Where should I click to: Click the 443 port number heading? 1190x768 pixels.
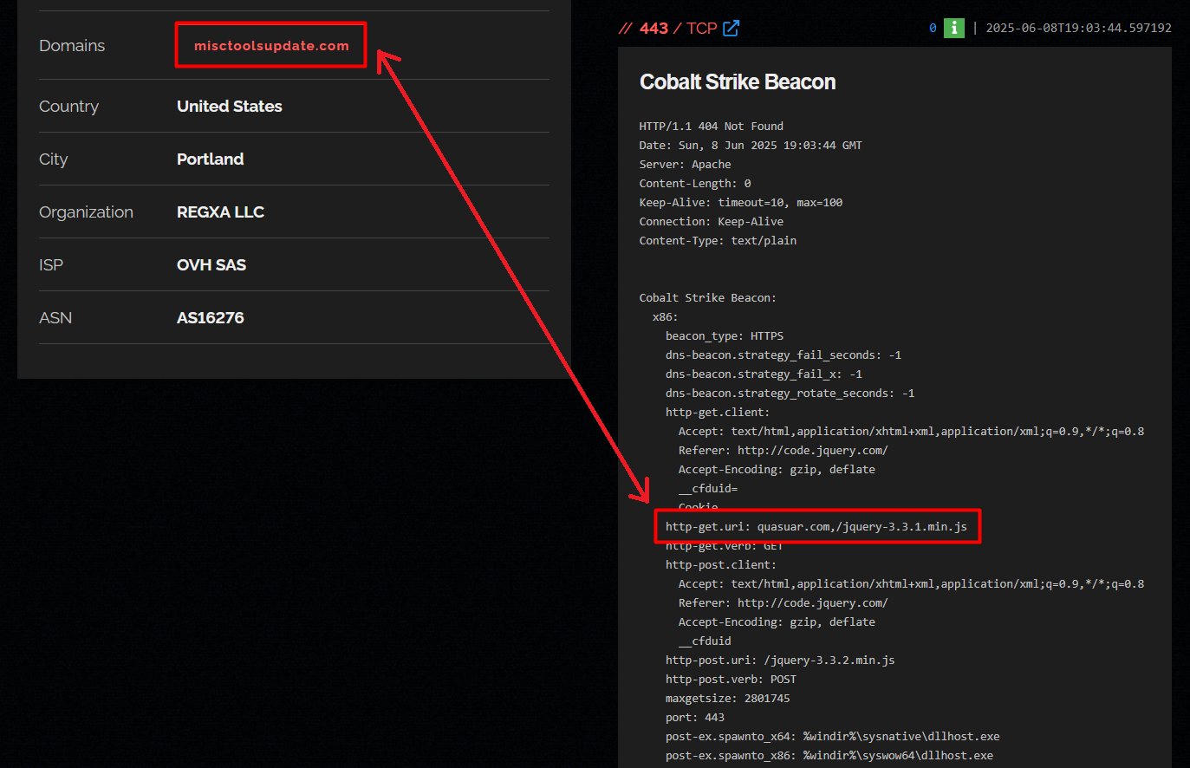654,29
